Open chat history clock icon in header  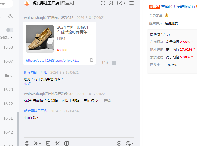pos(103,3)
